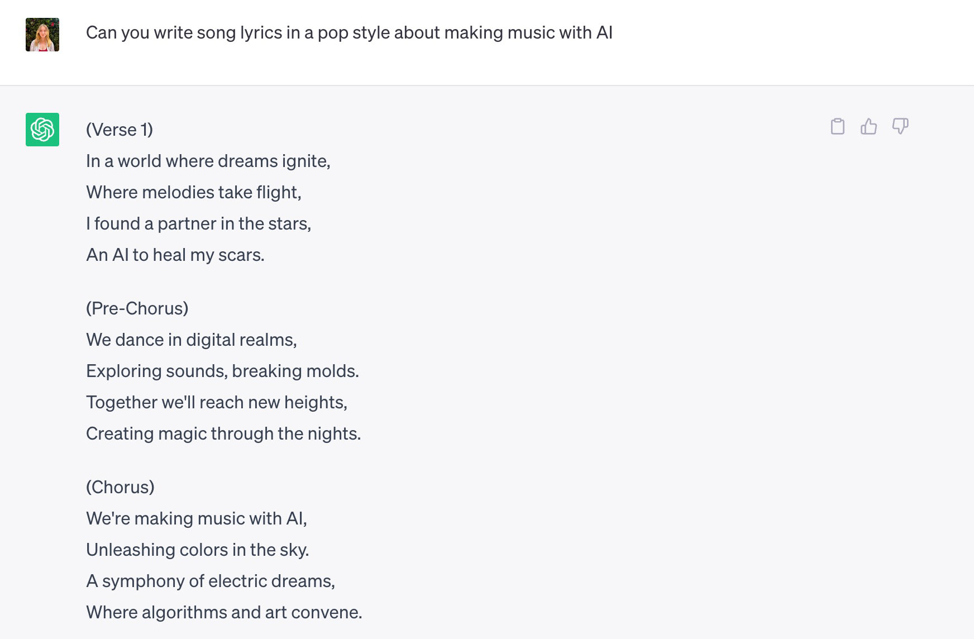Click the green ChatGPT logo avatar
The height and width of the screenshot is (639, 974).
[42, 130]
